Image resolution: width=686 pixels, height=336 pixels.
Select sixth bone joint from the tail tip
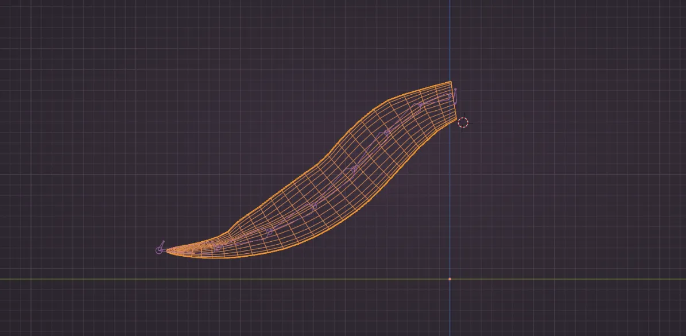click(x=386, y=133)
